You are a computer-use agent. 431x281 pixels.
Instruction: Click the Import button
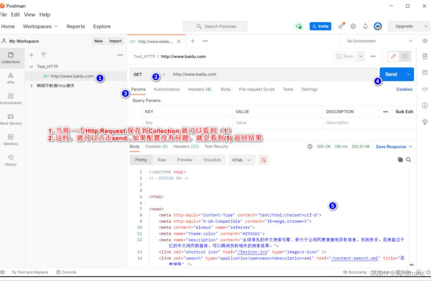[x=115, y=41]
